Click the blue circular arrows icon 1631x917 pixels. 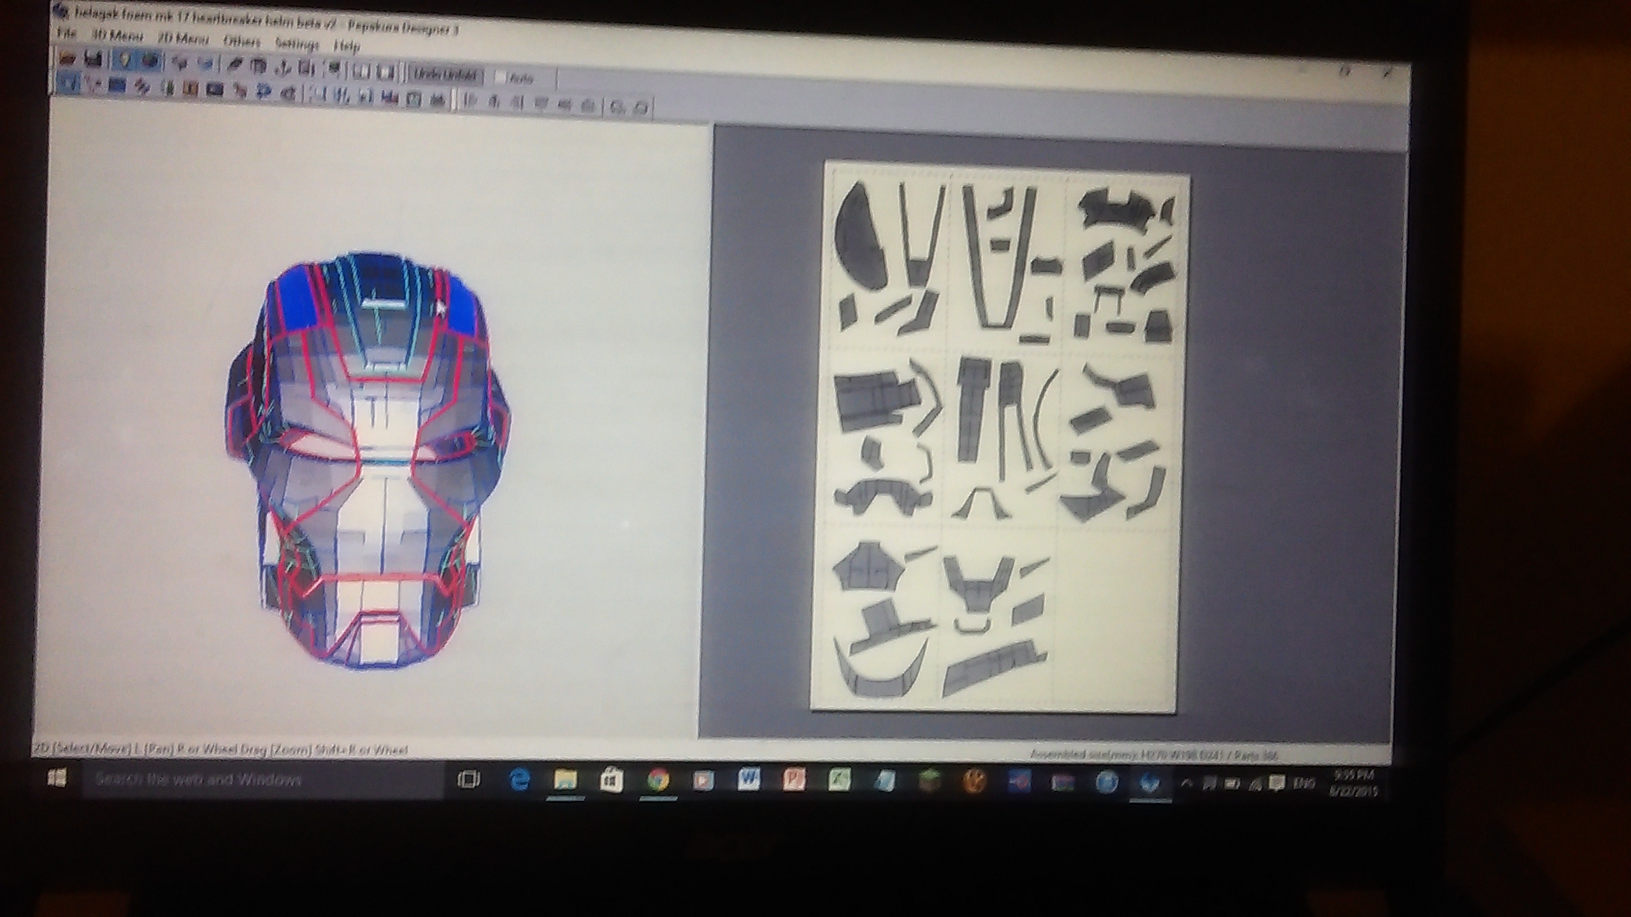(x=262, y=91)
